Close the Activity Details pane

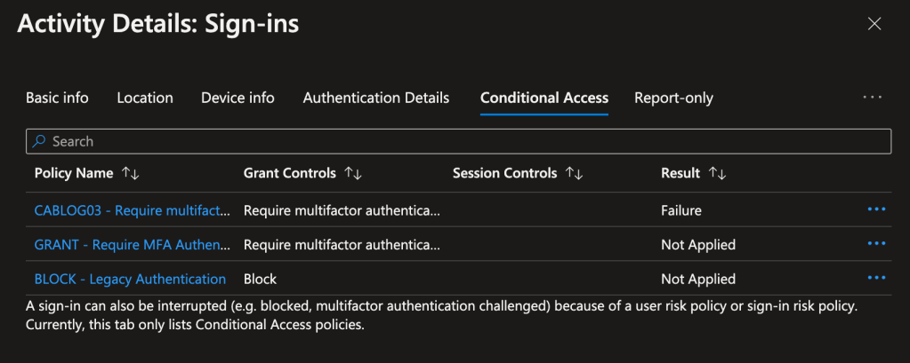tap(874, 24)
